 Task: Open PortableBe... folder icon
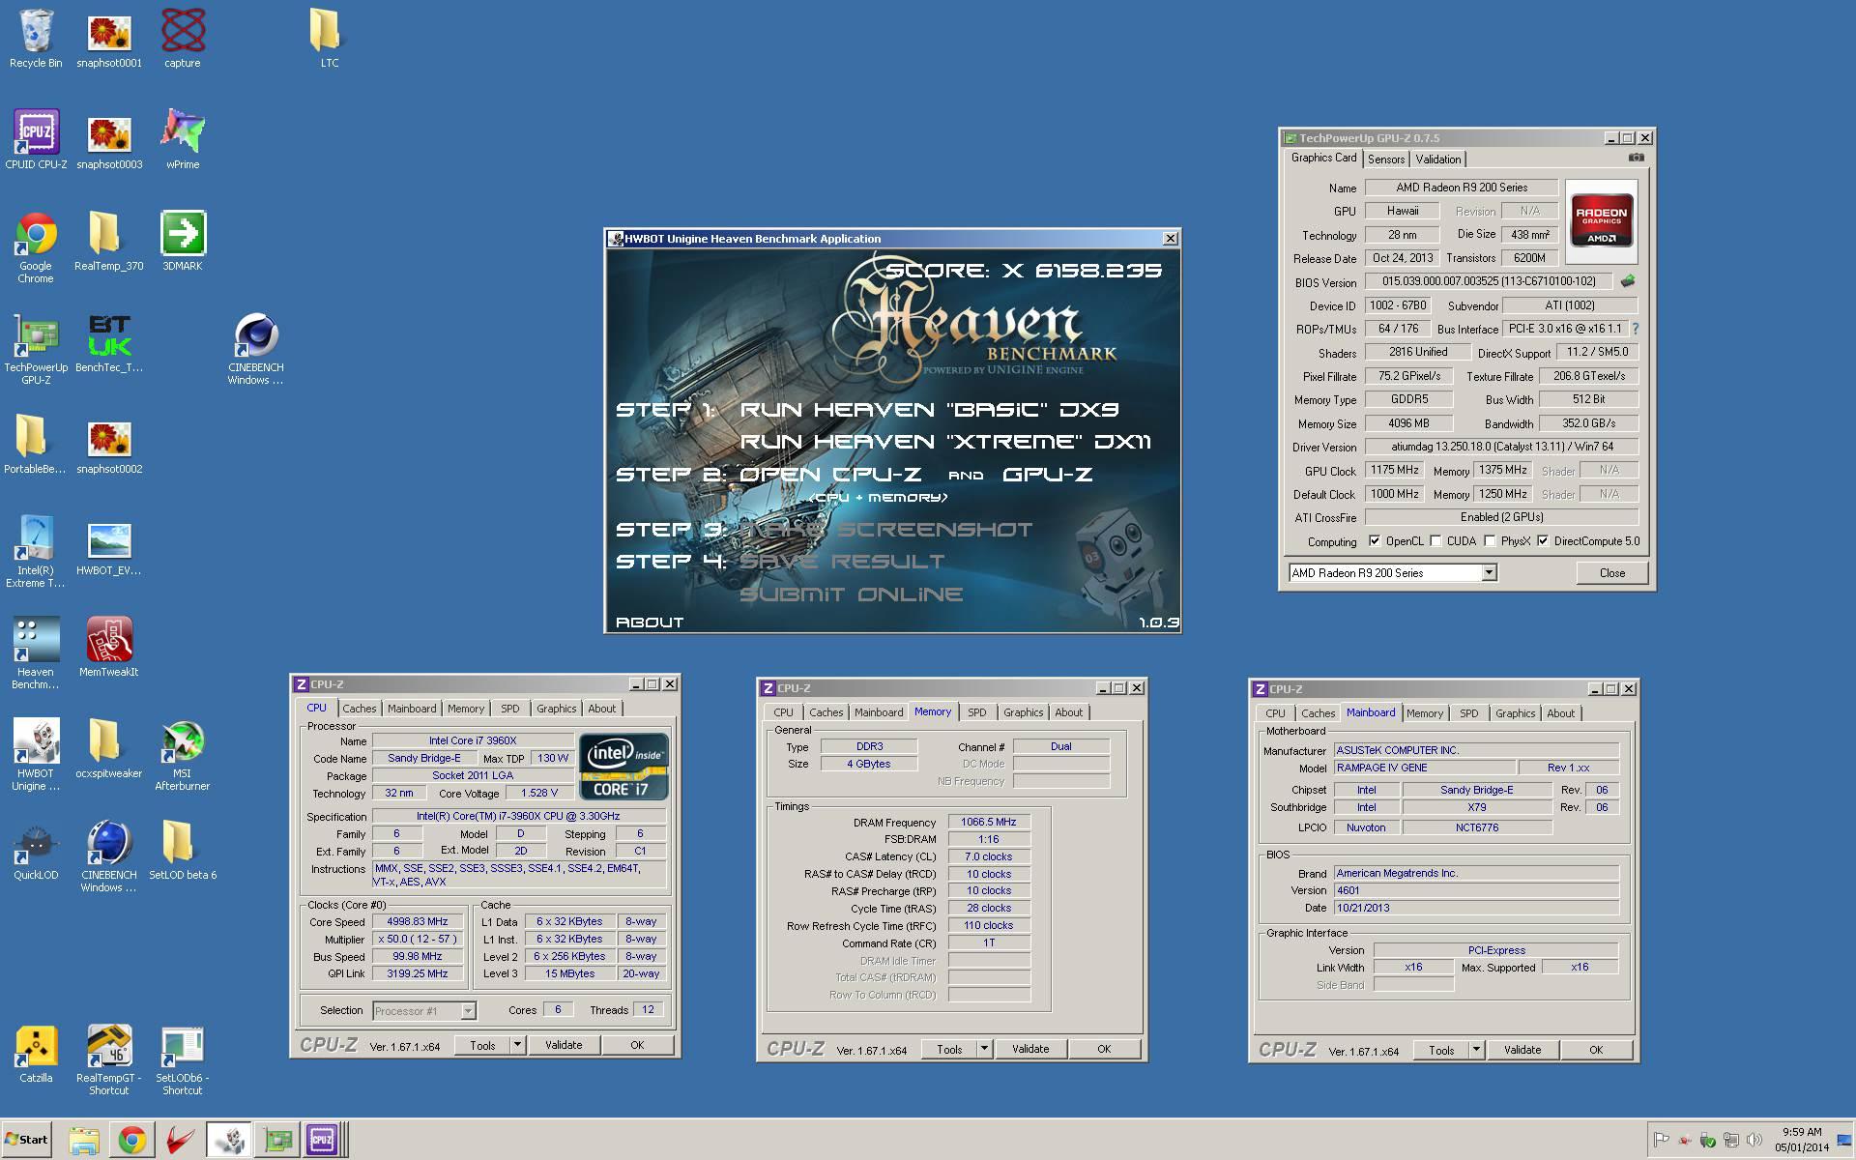[x=35, y=445]
